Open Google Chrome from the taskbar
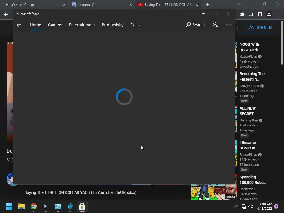Screen dimensions: 284x213 pyautogui.click(x=34, y=206)
